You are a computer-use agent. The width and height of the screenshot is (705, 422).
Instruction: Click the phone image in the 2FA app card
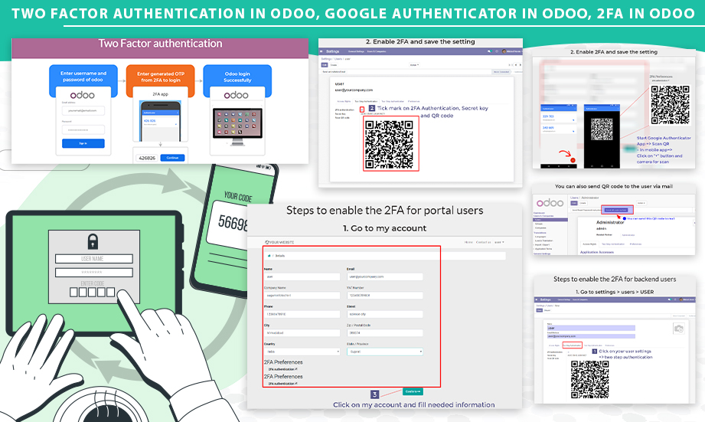(x=161, y=122)
